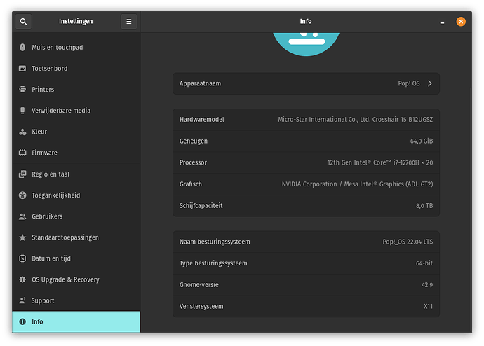The image size is (484, 346).
Task: Click the 42.9 Gnome version value
Action: (427, 284)
